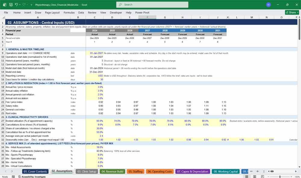Screen dimensions: 301x178
Task: Open the Draw ribbon tab
Action: pos(38,12)
